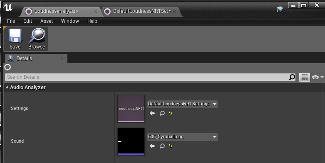The width and height of the screenshot is (325, 163).
Task: Collapse the Audio Analyzer category
Action: [7, 87]
